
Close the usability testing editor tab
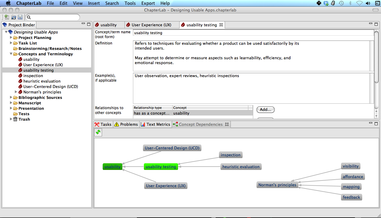coord(221,25)
